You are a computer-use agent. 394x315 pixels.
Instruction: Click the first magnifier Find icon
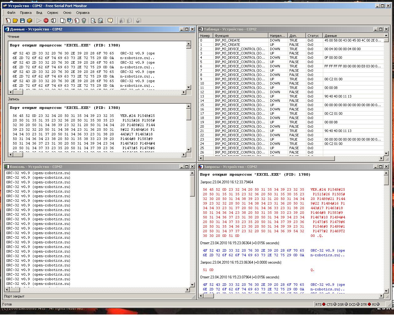pyautogui.click(x=93, y=21)
